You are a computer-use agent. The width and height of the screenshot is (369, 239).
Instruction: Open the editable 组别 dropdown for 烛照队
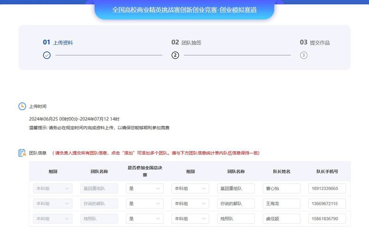(x=190, y=219)
